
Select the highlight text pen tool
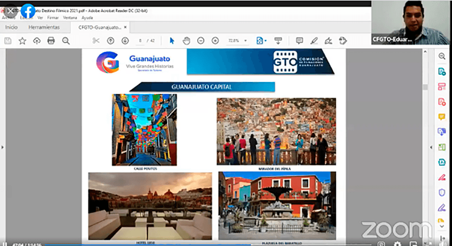[314, 41]
